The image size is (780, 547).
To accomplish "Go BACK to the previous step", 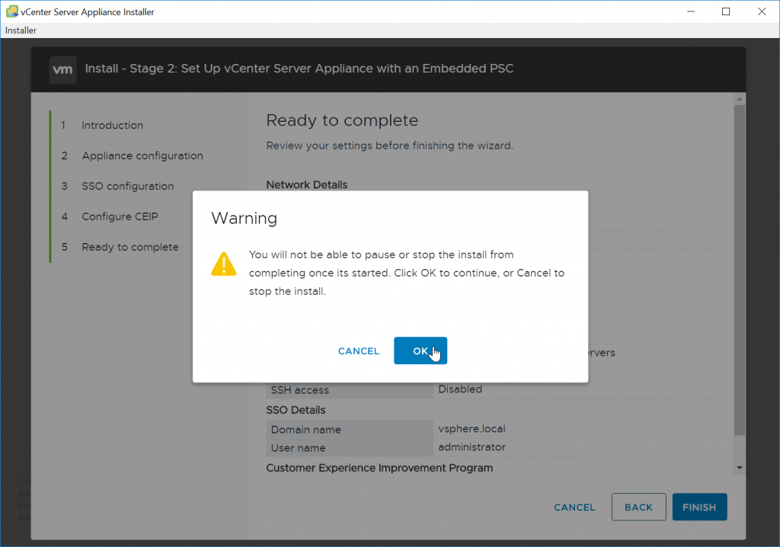I will (x=639, y=507).
